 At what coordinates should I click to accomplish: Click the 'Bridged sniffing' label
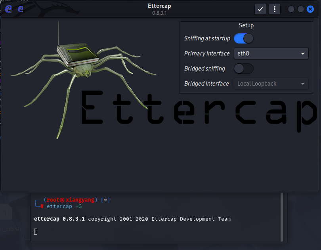[x=204, y=69]
